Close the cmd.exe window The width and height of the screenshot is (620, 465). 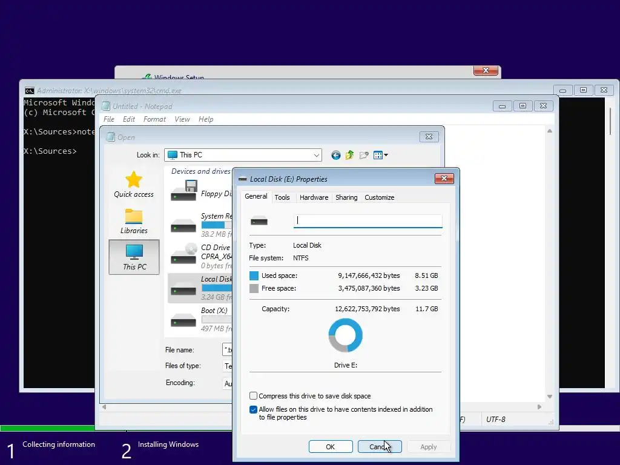604,90
